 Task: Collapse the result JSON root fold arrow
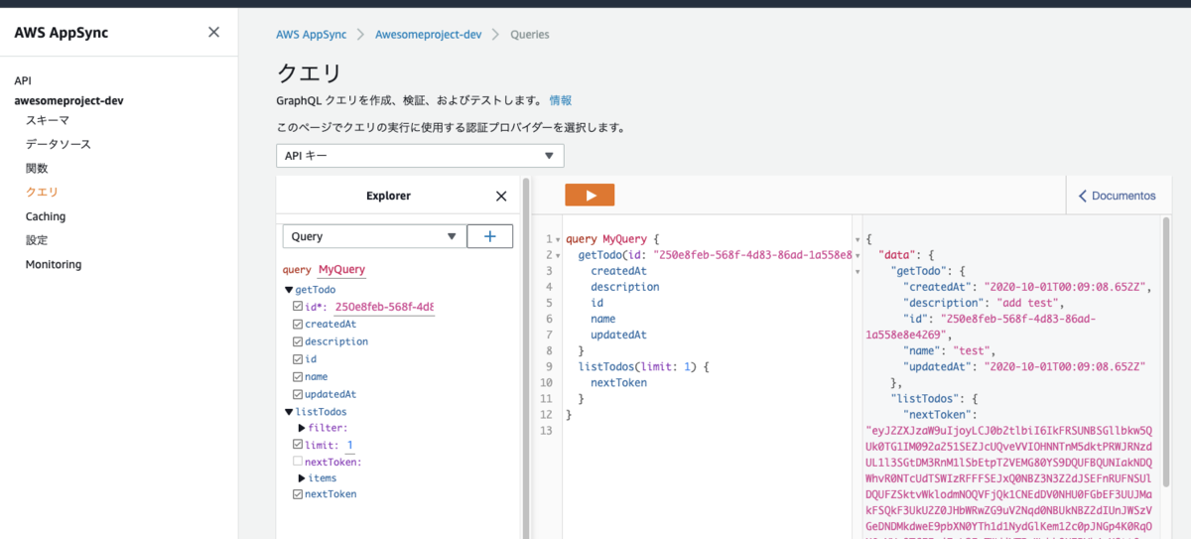point(859,239)
